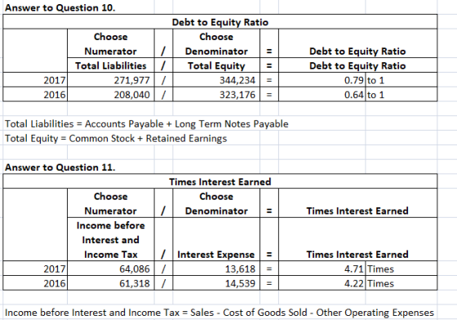
Task: Click the 'Income before Interest and Income Tax =' note
Action: pos(220,313)
